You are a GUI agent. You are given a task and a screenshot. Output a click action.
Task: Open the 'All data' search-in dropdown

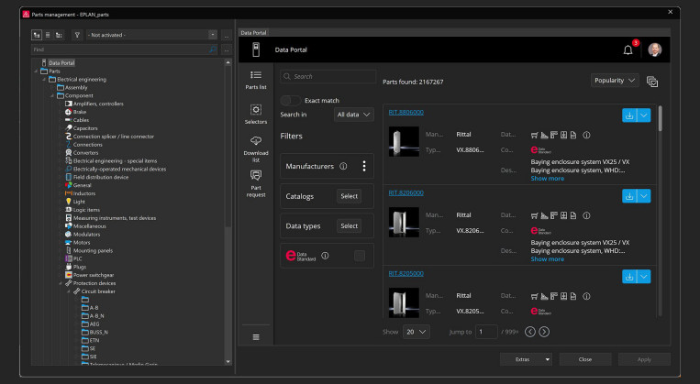(x=354, y=115)
